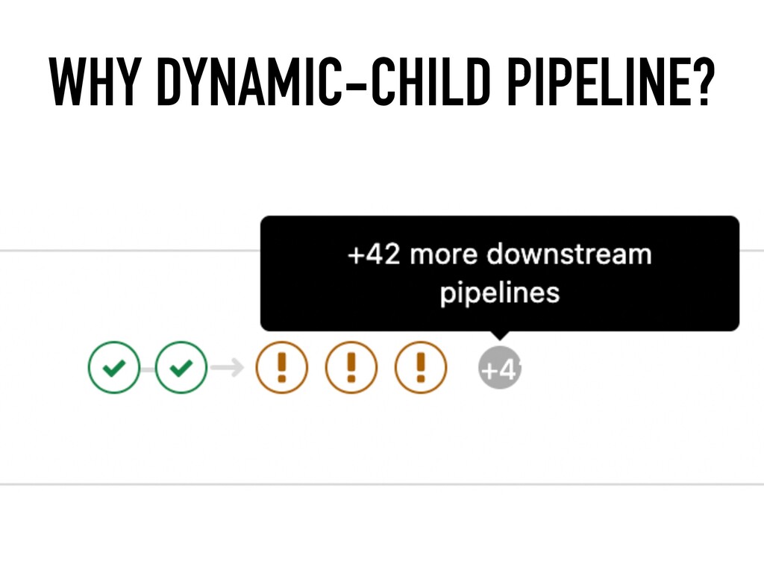
Task: Click the "+42 more downstream" tooltip text
Action: [500, 254]
